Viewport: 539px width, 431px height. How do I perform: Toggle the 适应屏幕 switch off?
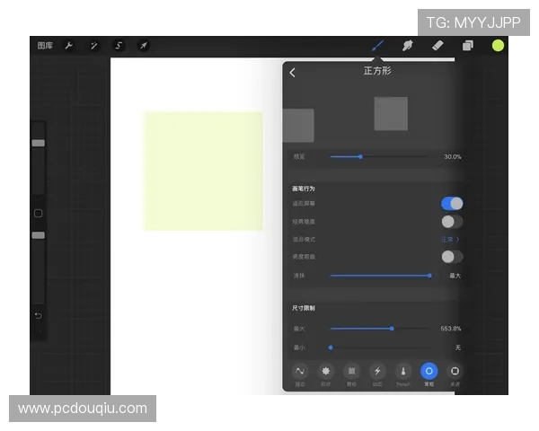coord(451,204)
